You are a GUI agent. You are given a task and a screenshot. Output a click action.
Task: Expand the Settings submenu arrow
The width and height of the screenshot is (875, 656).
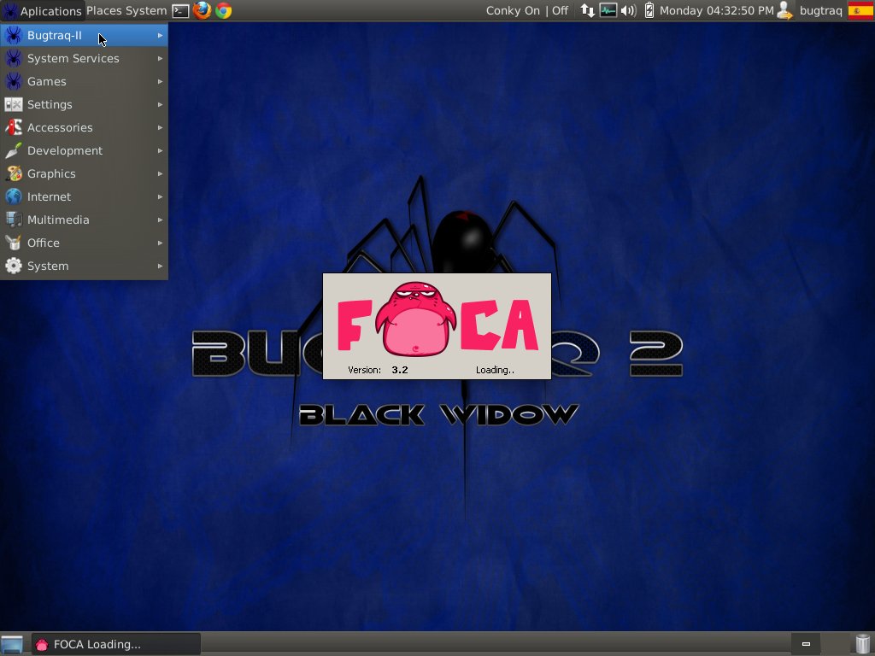tap(160, 104)
